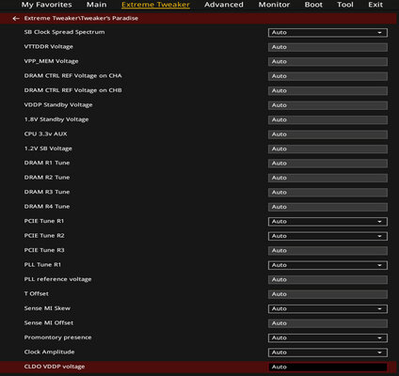This screenshot has height=376, width=399.
Task: Open the Advanced tab
Action: (x=224, y=5)
